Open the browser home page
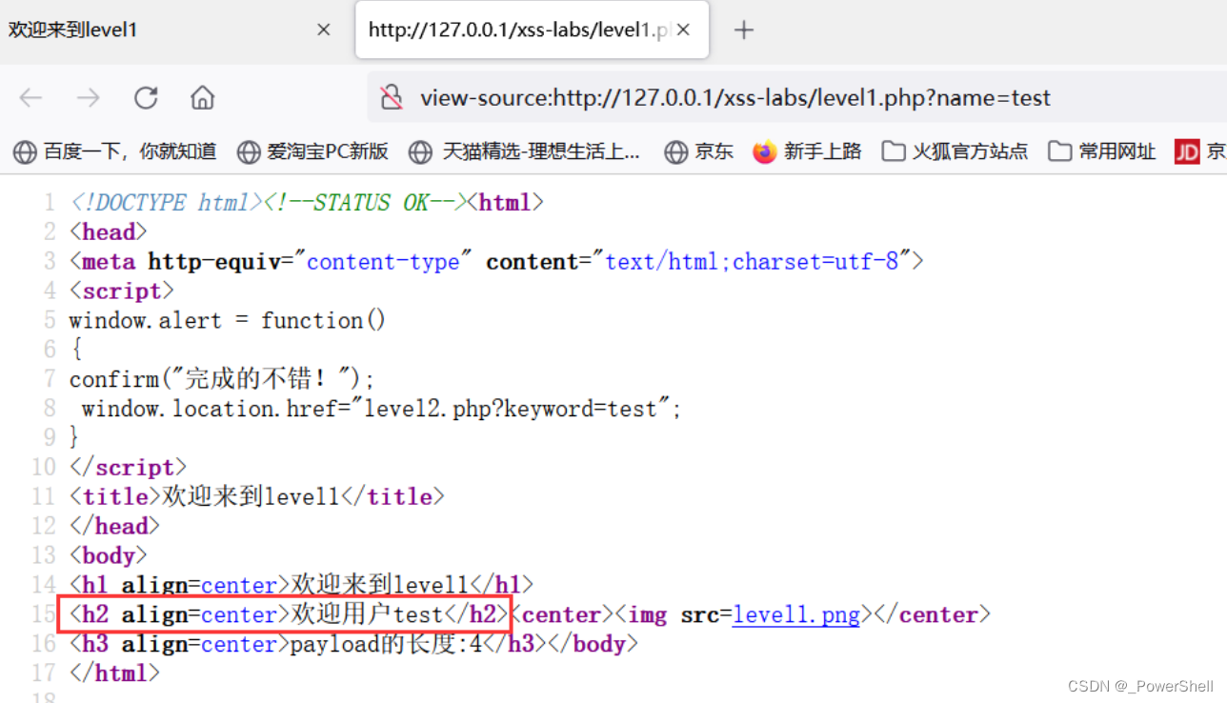The height and width of the screenshot is (703, 1227). tap(202, 97)
